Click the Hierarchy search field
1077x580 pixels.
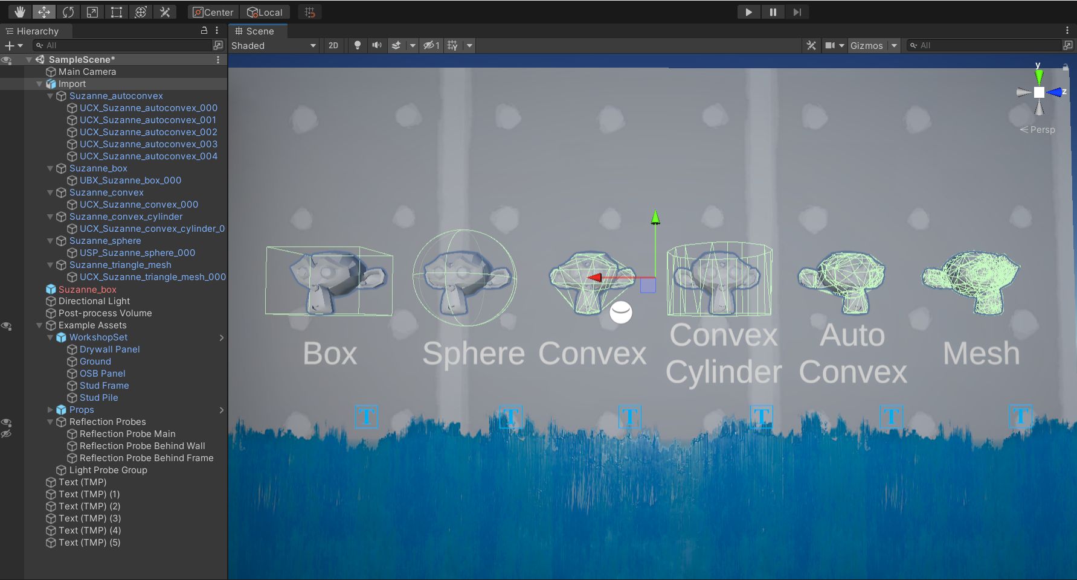(x=124, y=45)
